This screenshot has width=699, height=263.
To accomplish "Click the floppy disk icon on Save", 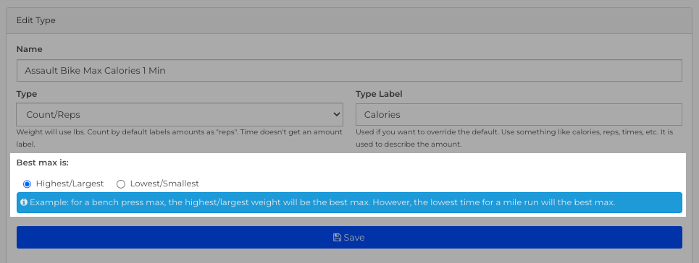I will (338, 238).
